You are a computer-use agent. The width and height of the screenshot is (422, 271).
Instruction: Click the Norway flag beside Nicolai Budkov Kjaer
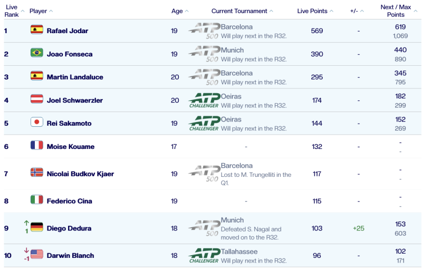(36, 173)
